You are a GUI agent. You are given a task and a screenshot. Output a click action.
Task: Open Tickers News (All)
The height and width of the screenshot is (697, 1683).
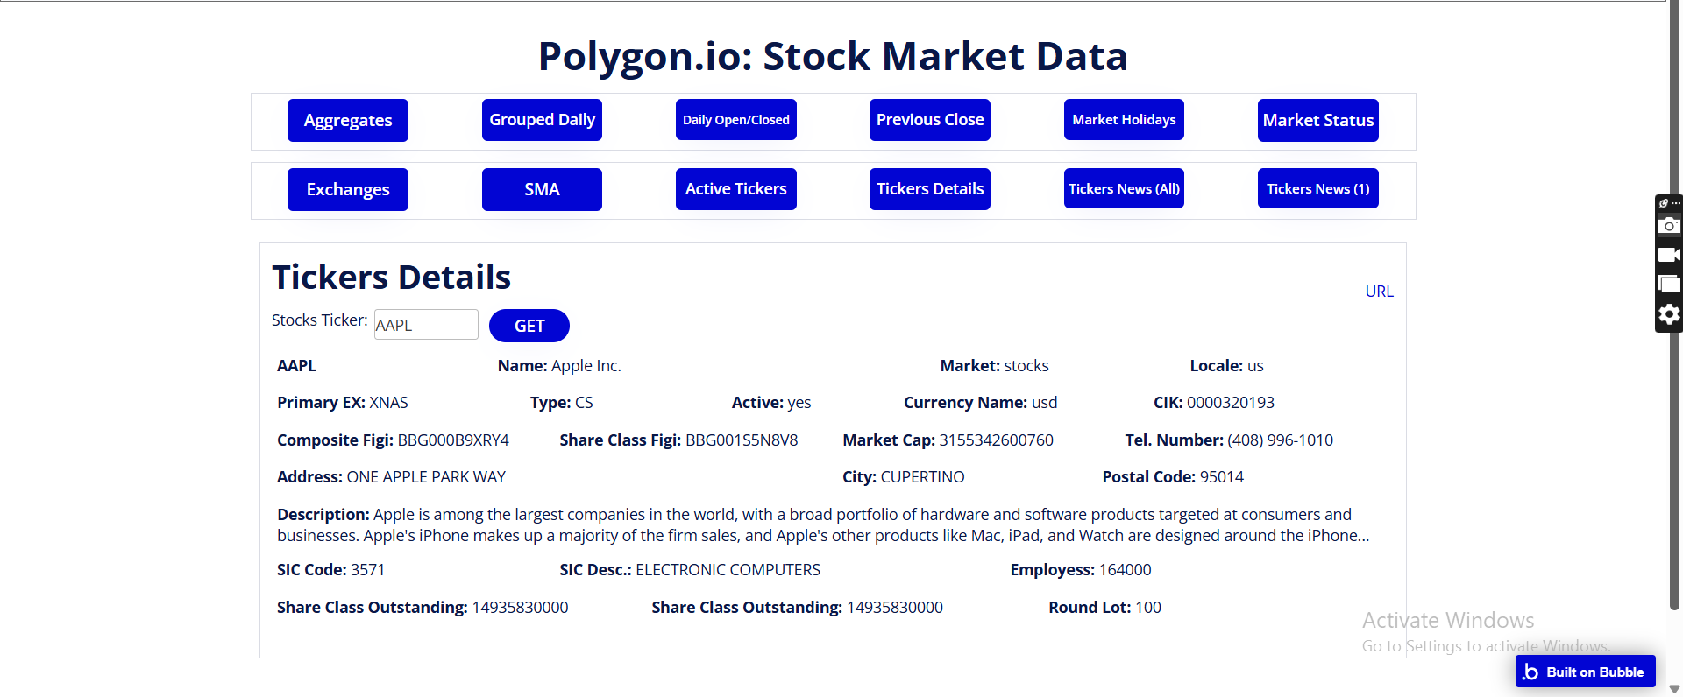tap(1124, 189)
